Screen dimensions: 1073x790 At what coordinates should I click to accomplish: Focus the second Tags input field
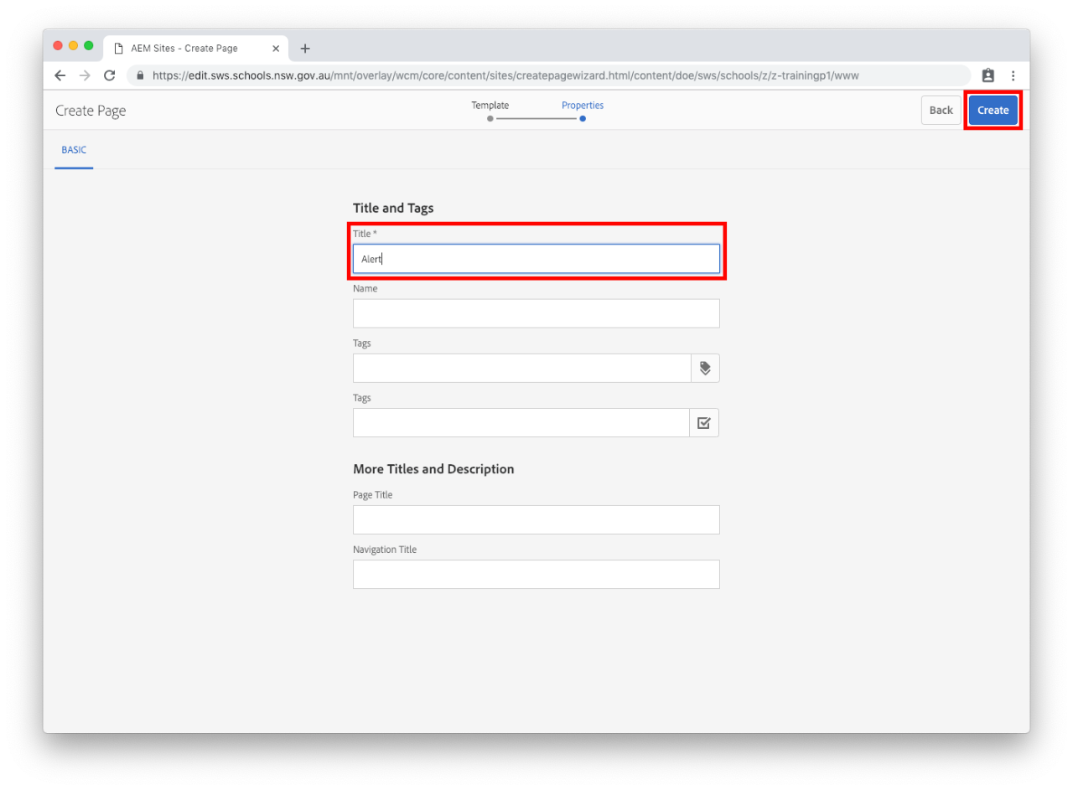[521, 423]
